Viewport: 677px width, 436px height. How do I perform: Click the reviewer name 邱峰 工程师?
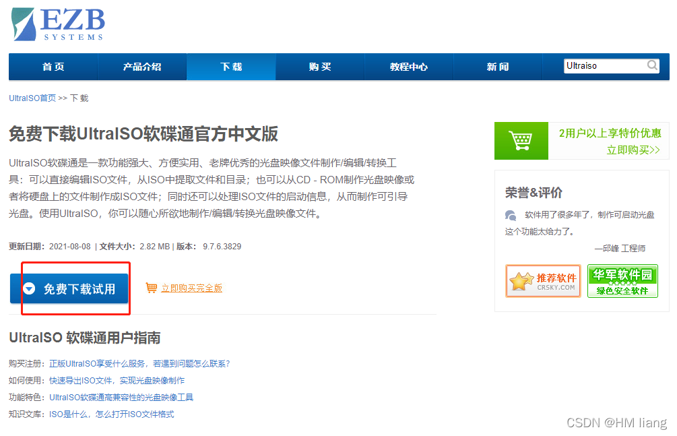tap(624, 249)
